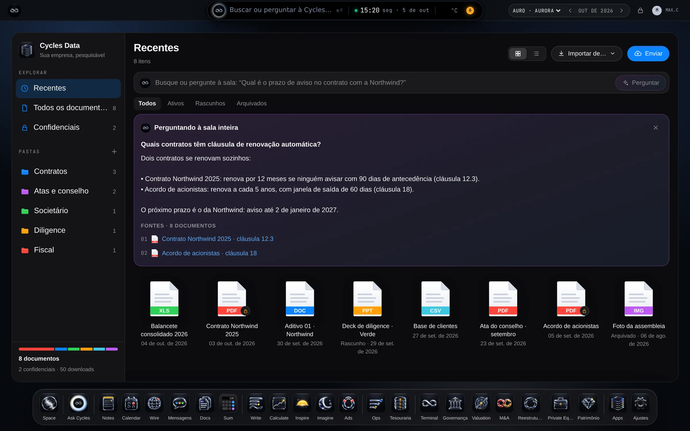690x431 pixels.
Task: Select the Todos tab
Action: (x=147, y=103)
